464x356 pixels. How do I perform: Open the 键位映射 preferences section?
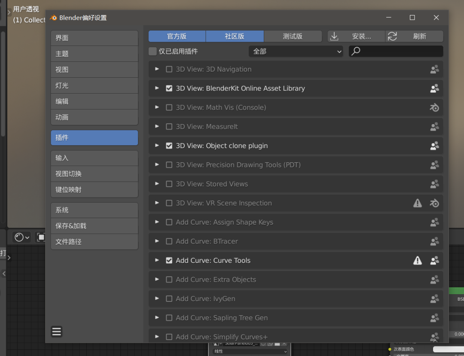(95, 189)
